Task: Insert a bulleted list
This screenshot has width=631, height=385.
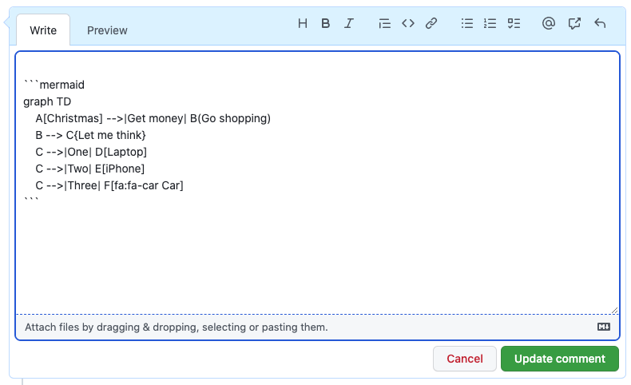Action: click(466, 23)
